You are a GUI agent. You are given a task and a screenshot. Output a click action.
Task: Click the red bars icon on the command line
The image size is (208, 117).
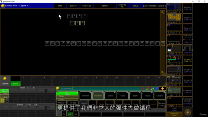[x=148, y=88]
